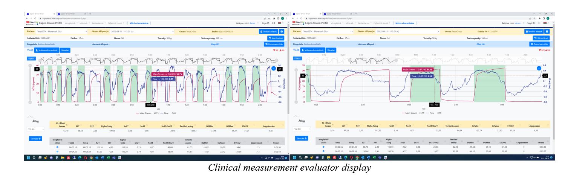Uncheck the cycle row starting at 00:04.22
This screenshot has width=582, height=185.
coord(57,151)
